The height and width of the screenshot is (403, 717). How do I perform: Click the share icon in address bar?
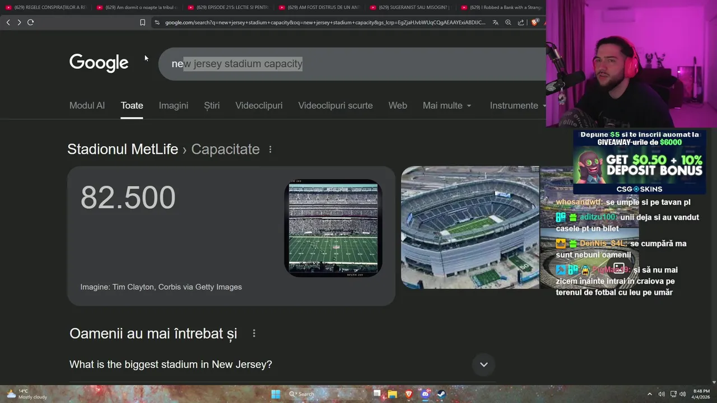tap(521, 22)
